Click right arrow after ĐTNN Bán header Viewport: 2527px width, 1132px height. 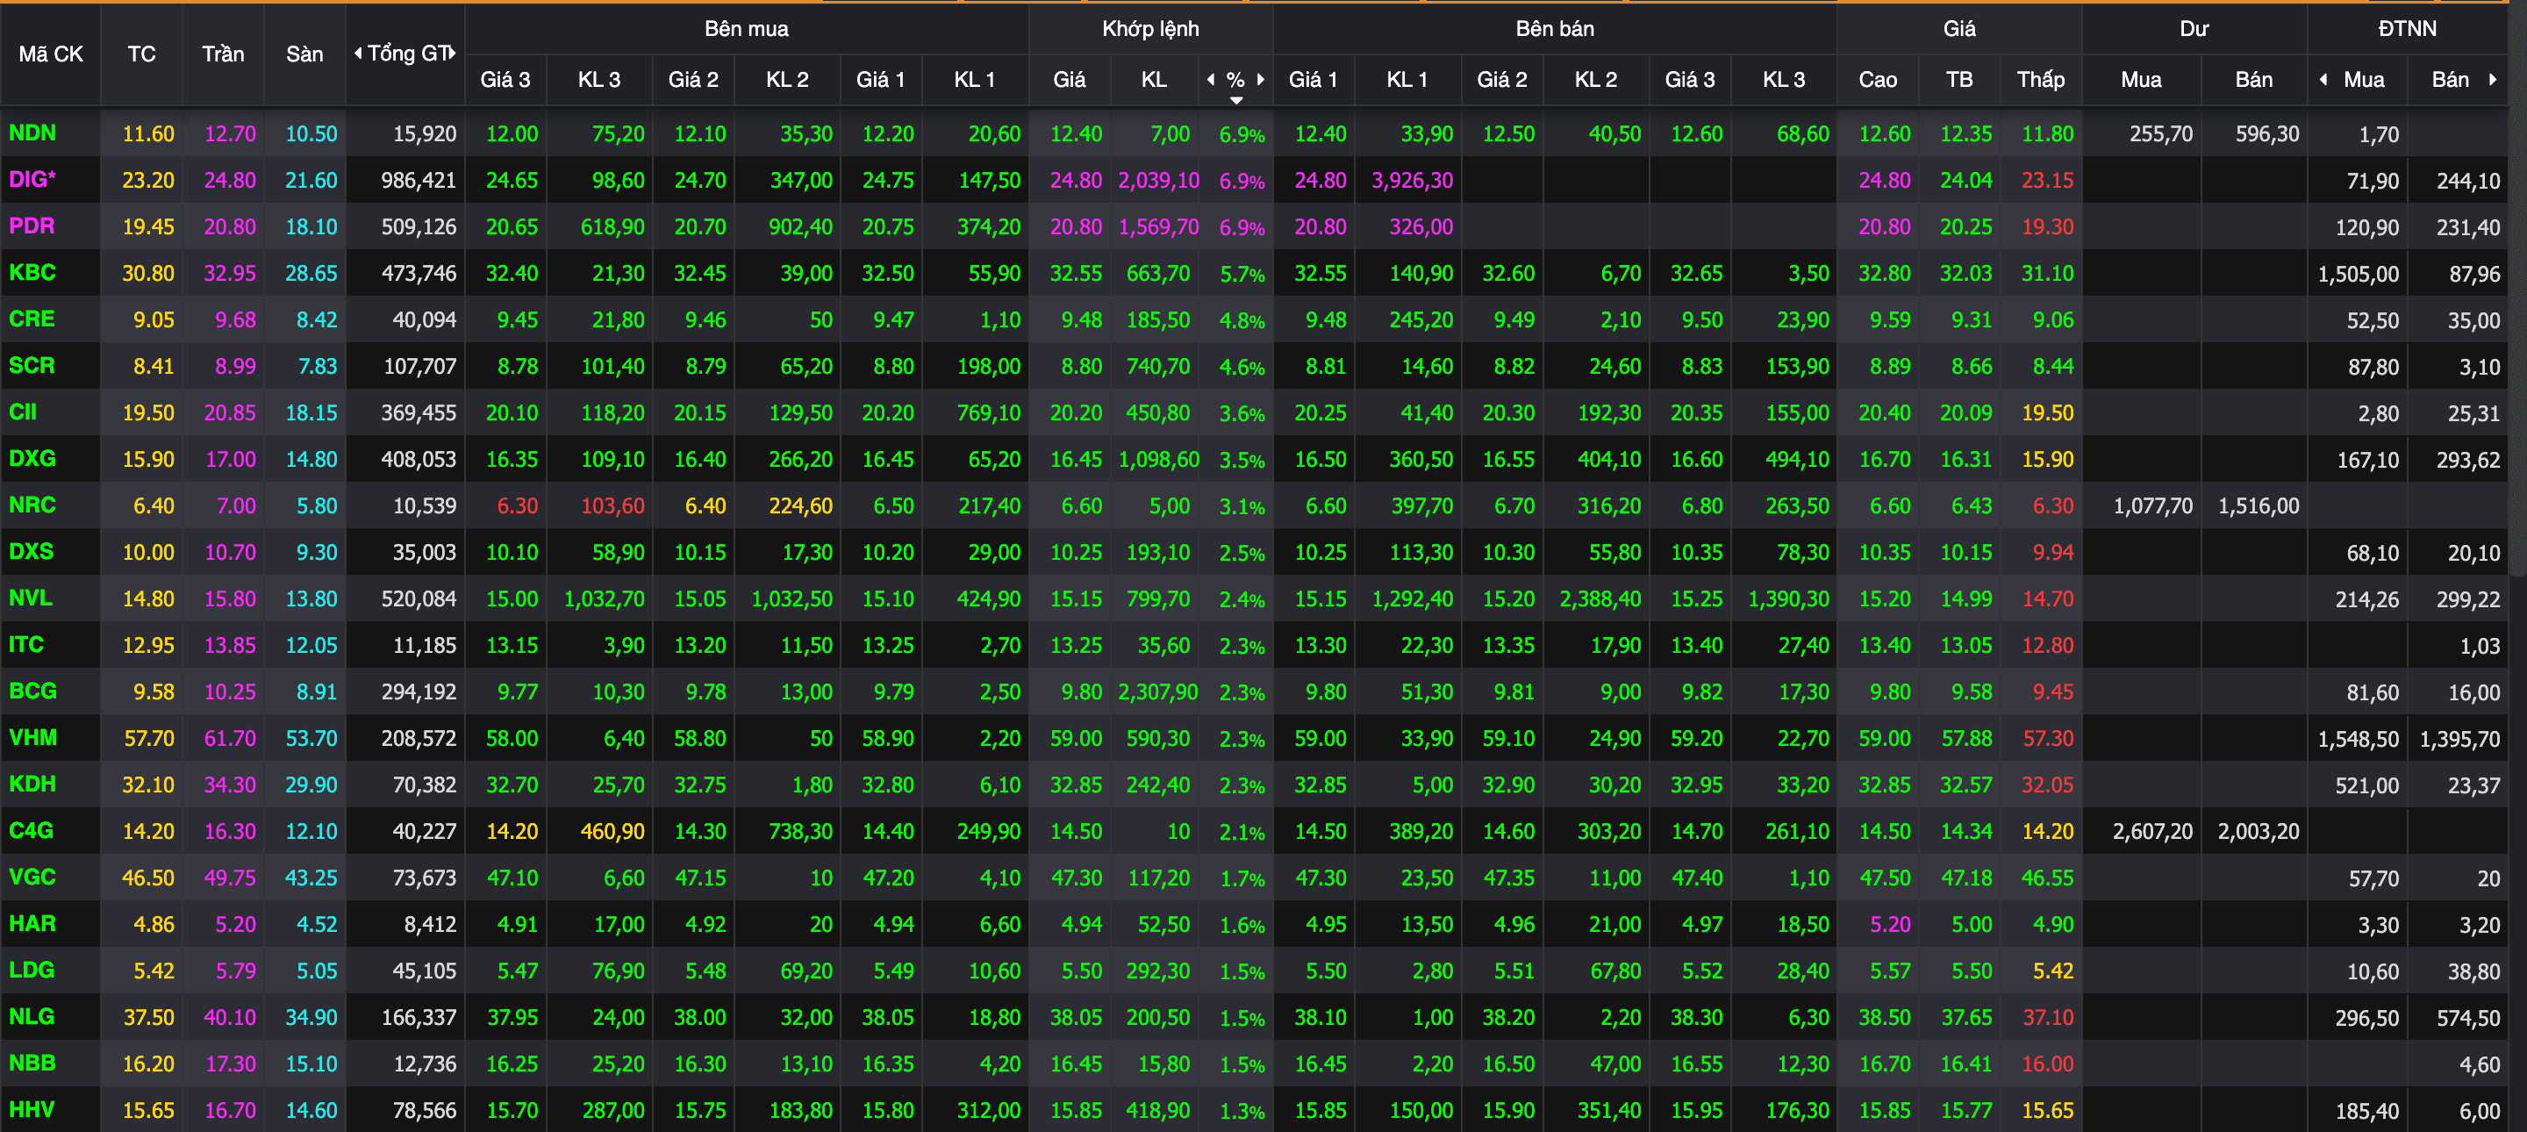pos(2493,80)
